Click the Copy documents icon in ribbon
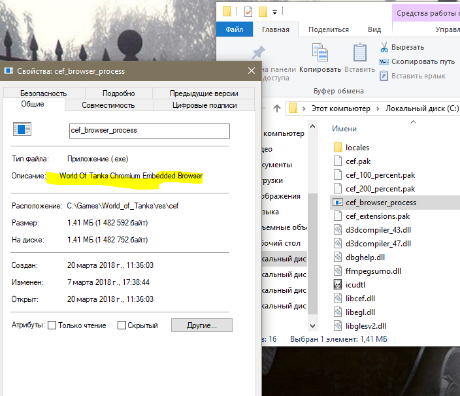Screen dimensions: 460x396 tap(320, 52)
